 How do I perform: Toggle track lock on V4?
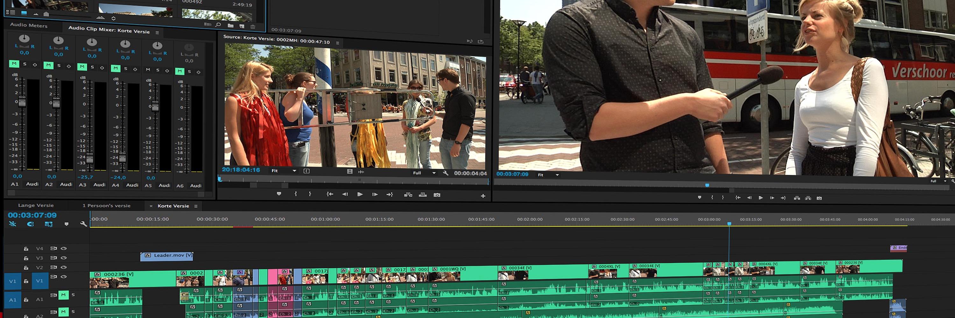pos(26,249)
